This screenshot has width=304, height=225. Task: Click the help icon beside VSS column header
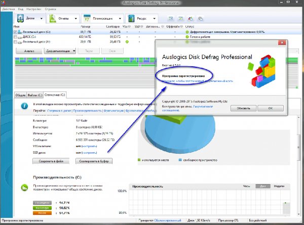[129, 26]
